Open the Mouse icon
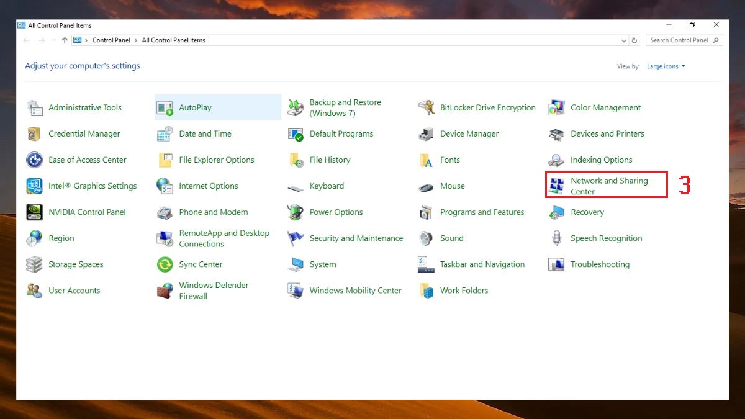Image resolution: width=745 pixels, height=419 pixels. 426,187
